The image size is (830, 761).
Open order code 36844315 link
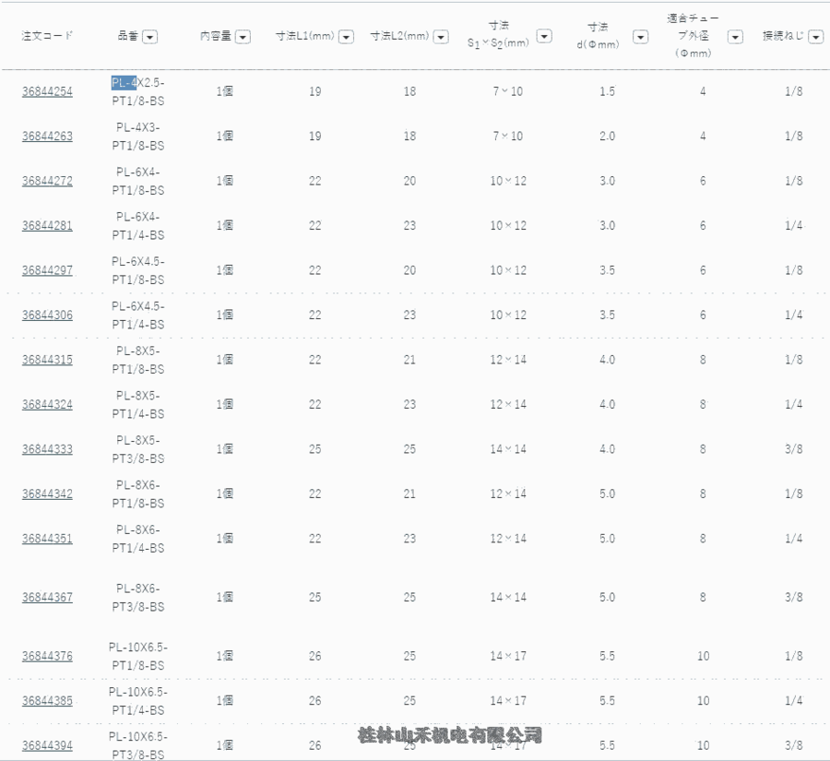(47, 360)
